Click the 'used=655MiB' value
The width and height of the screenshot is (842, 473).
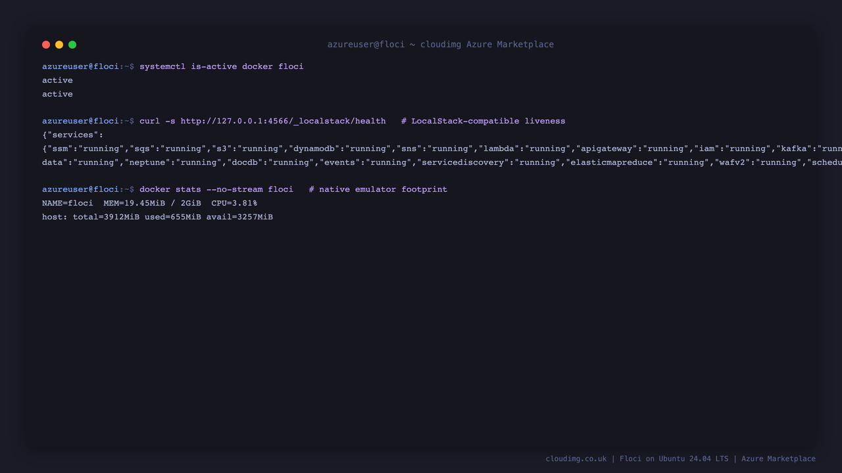pyautogui.click(x=173, y=217)
